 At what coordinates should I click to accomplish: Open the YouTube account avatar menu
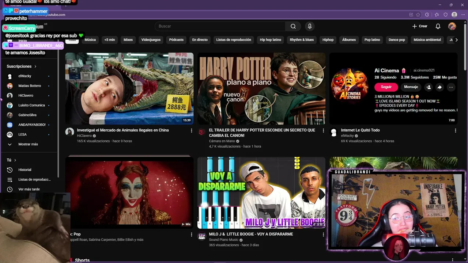(x=452, y=26)
